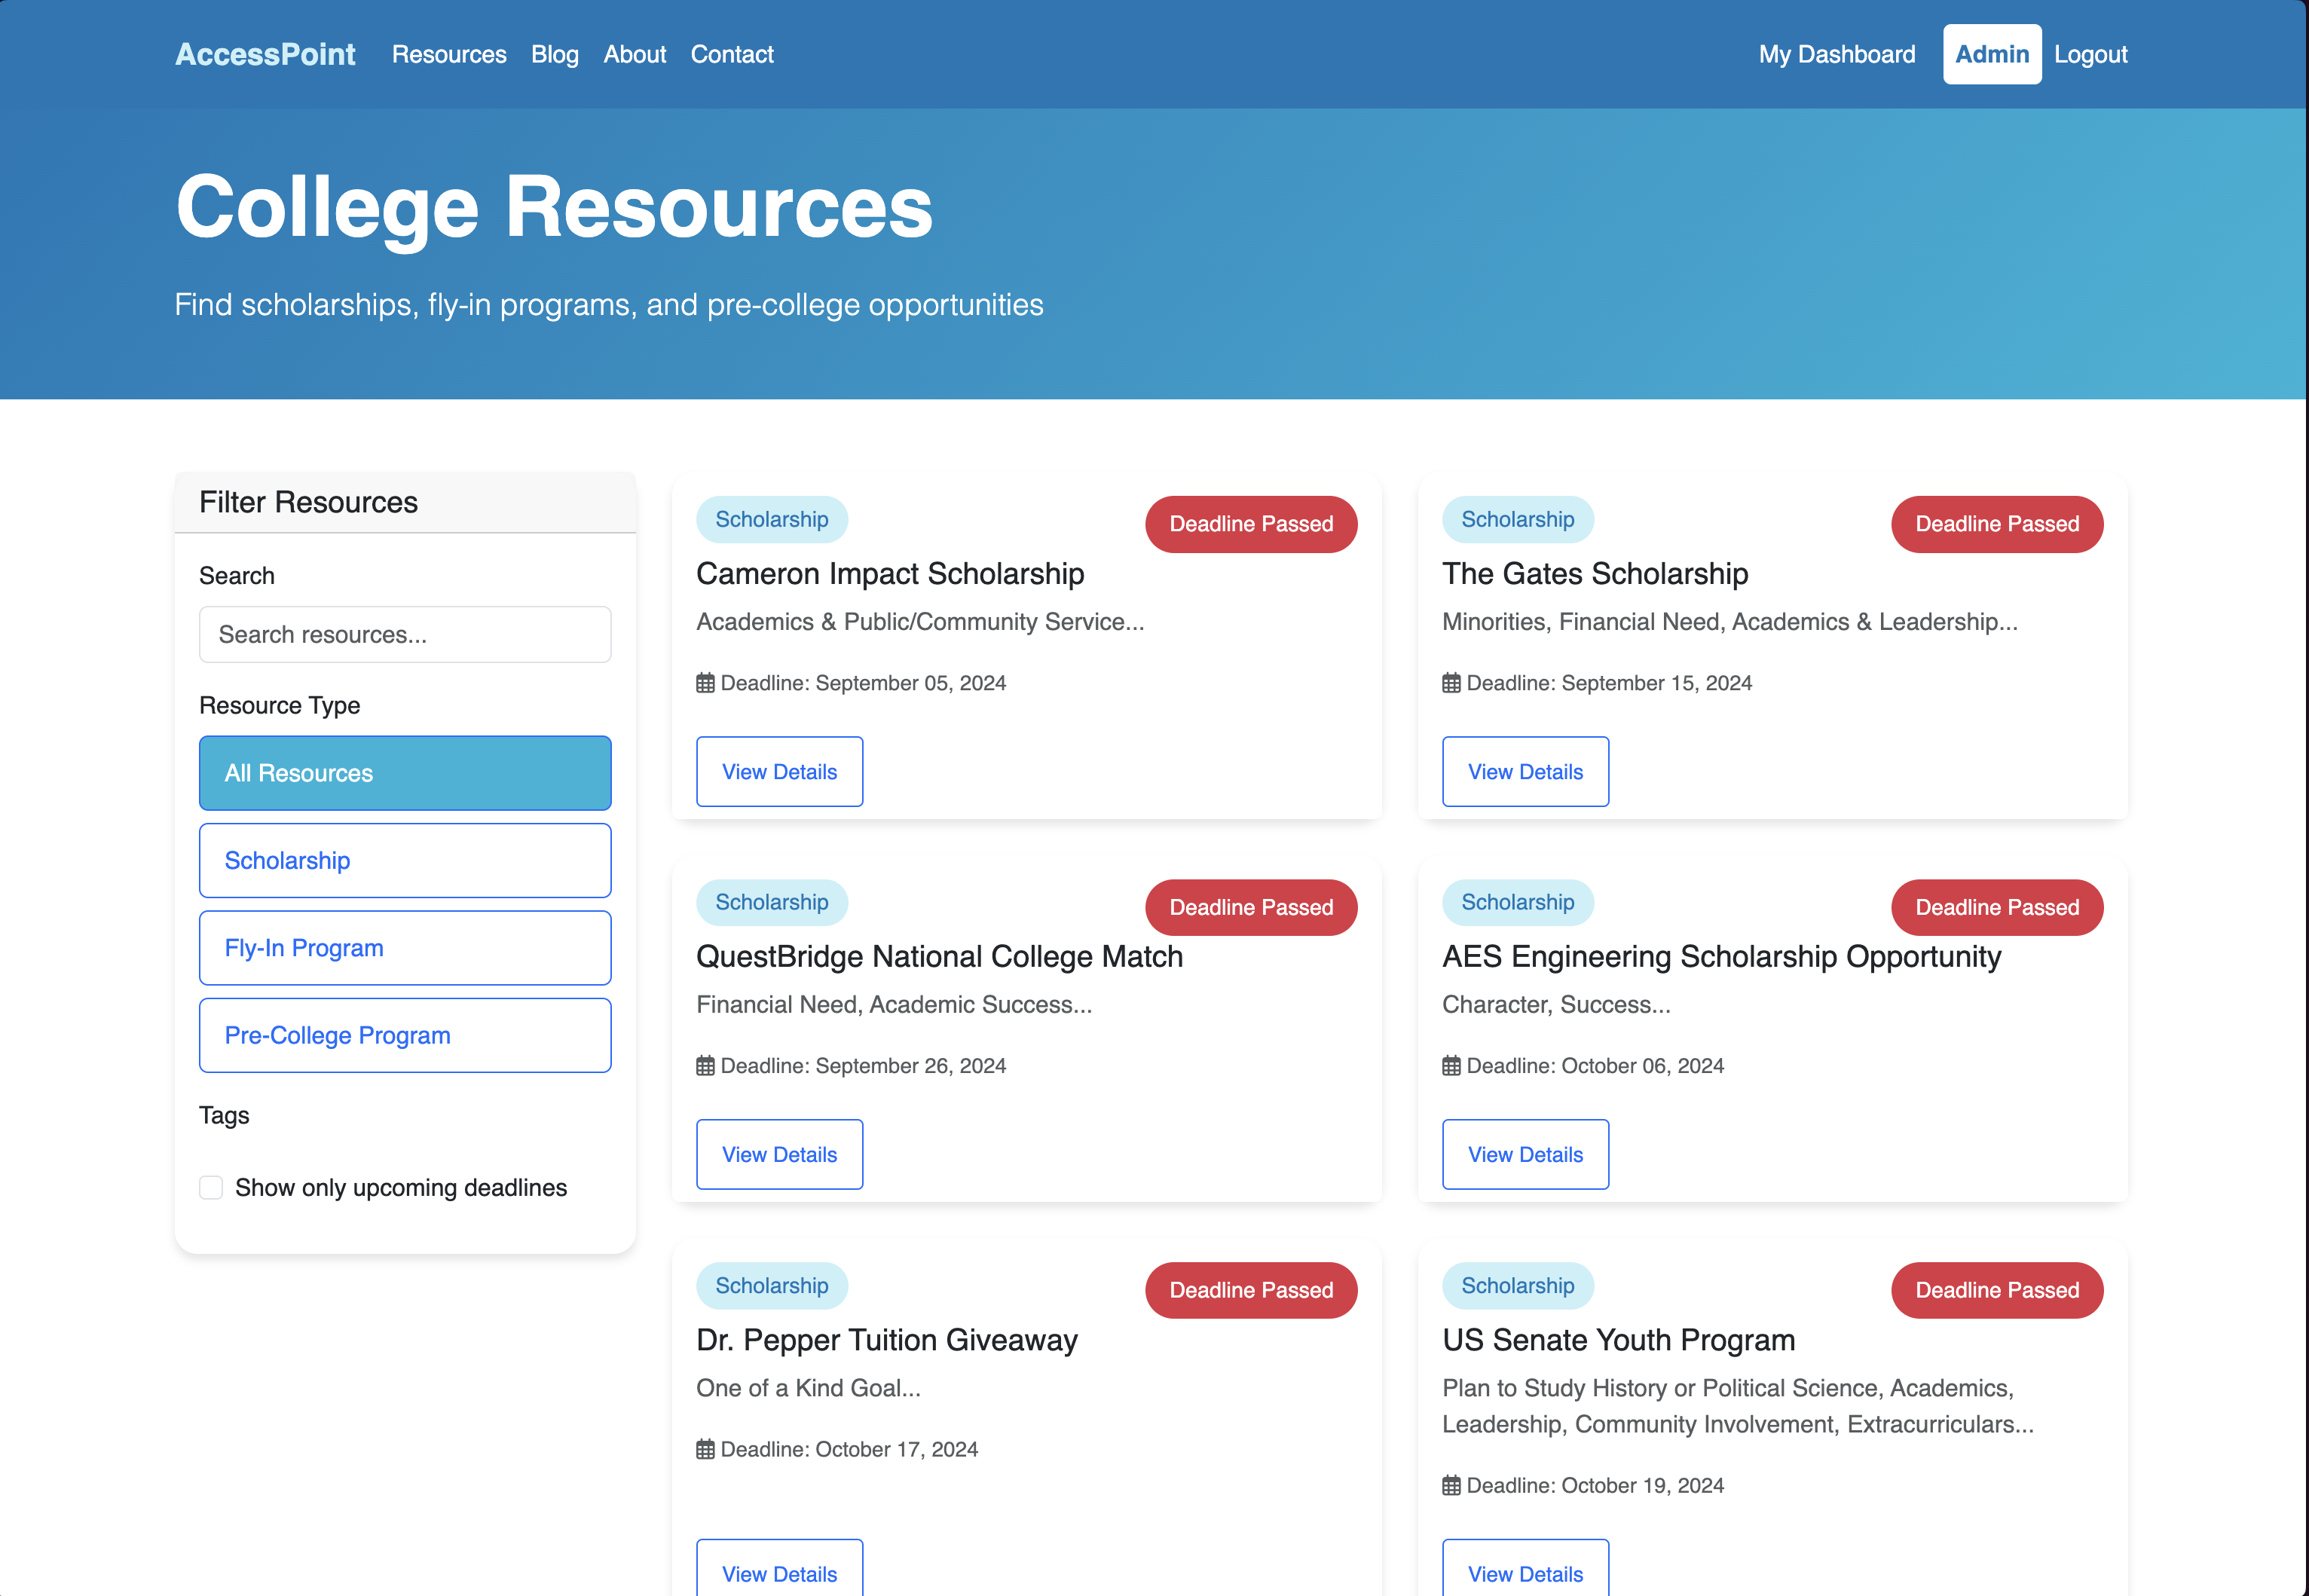Click the calendar icon on US Senate Youth Program

coord(1451,1485)
